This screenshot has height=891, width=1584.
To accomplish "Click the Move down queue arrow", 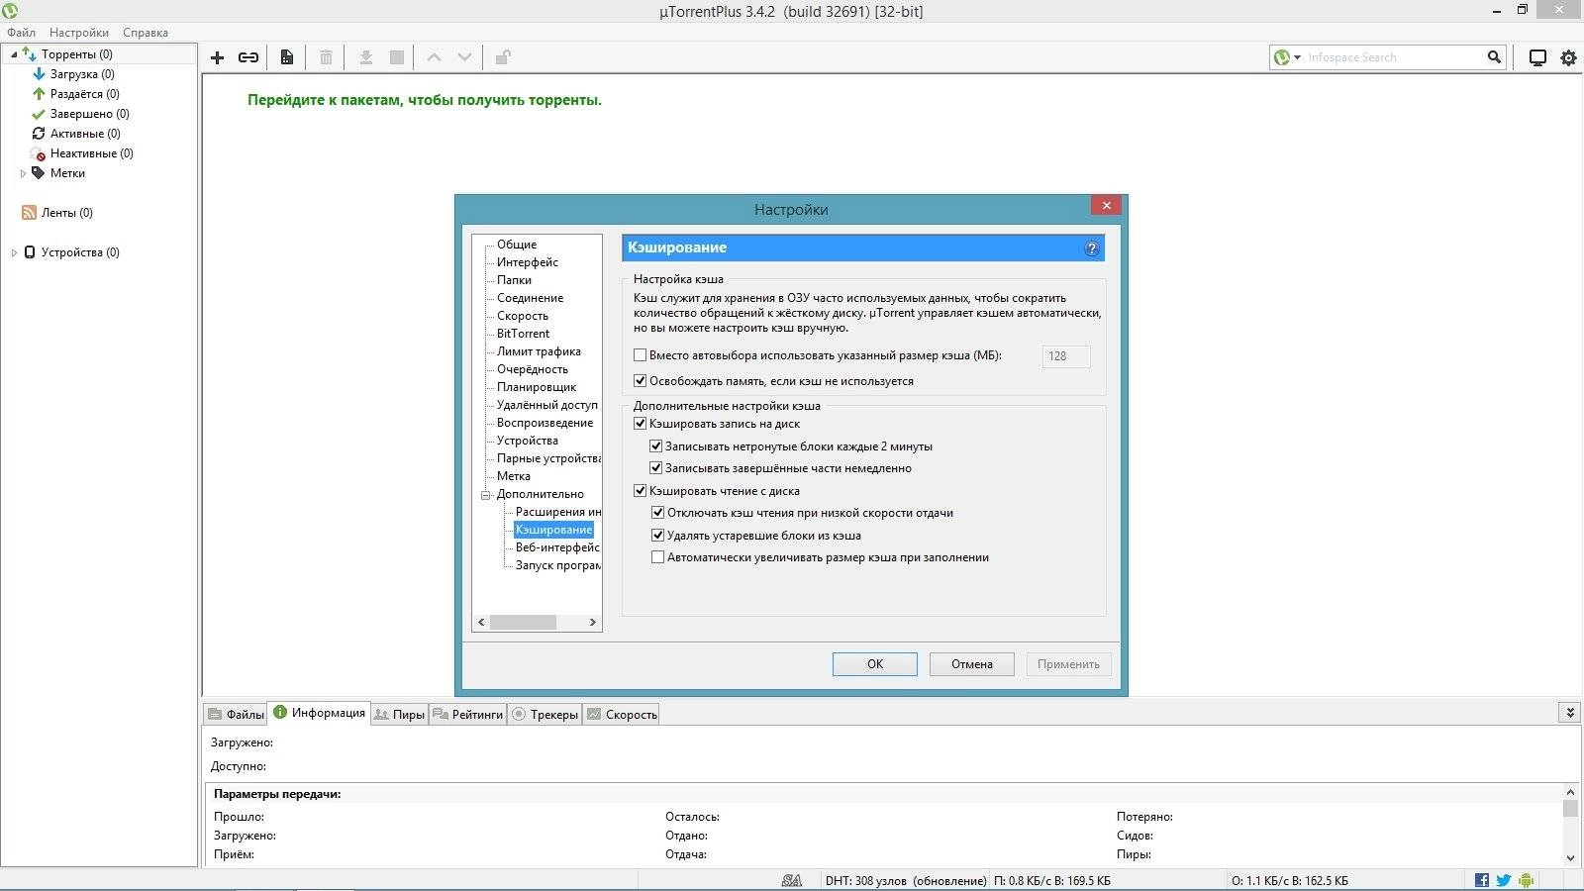I will point(464,57).
